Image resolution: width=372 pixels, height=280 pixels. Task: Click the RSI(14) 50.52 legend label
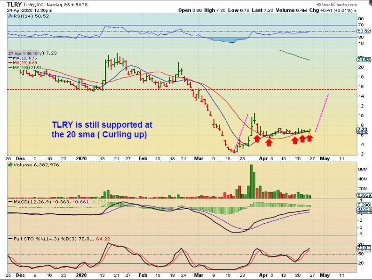(32, 16)
